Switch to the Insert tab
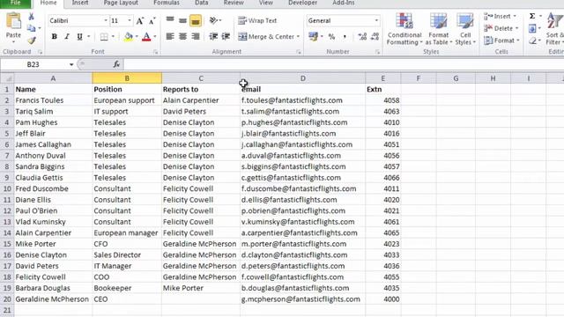This screenshot has height=317, width=564. click(80, 4)
